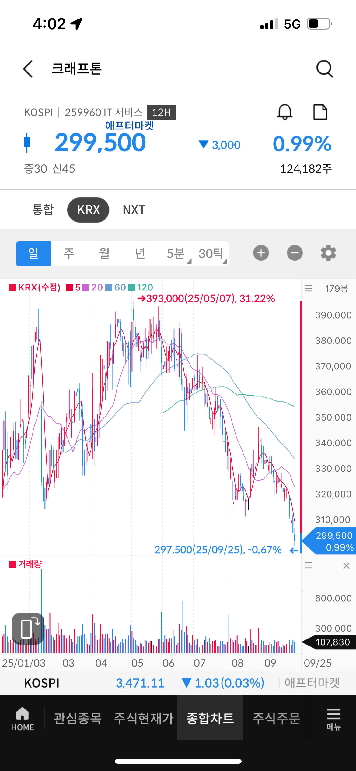Open chart settings gear icon
The width and height of the screenshot is (356, 771).
pyautogui.click(x=328, y=253)
